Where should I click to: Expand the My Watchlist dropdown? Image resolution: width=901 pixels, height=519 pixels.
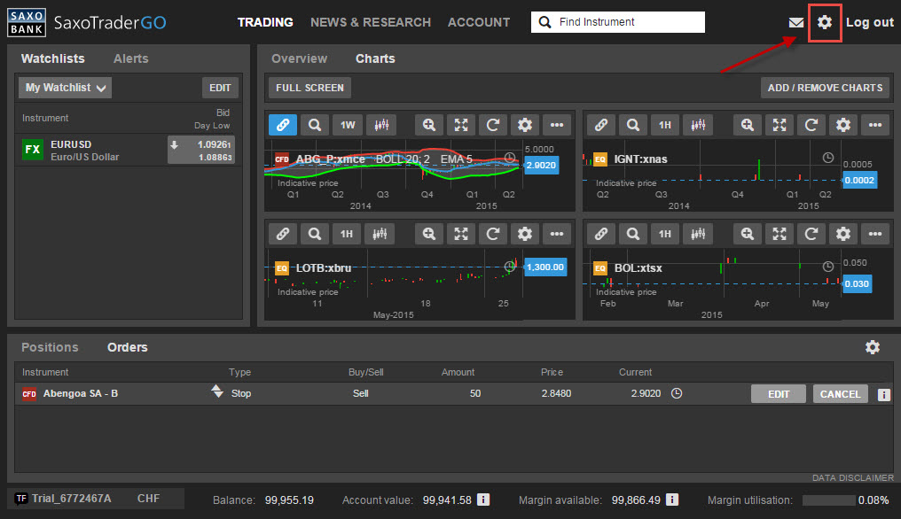(65, 88)
